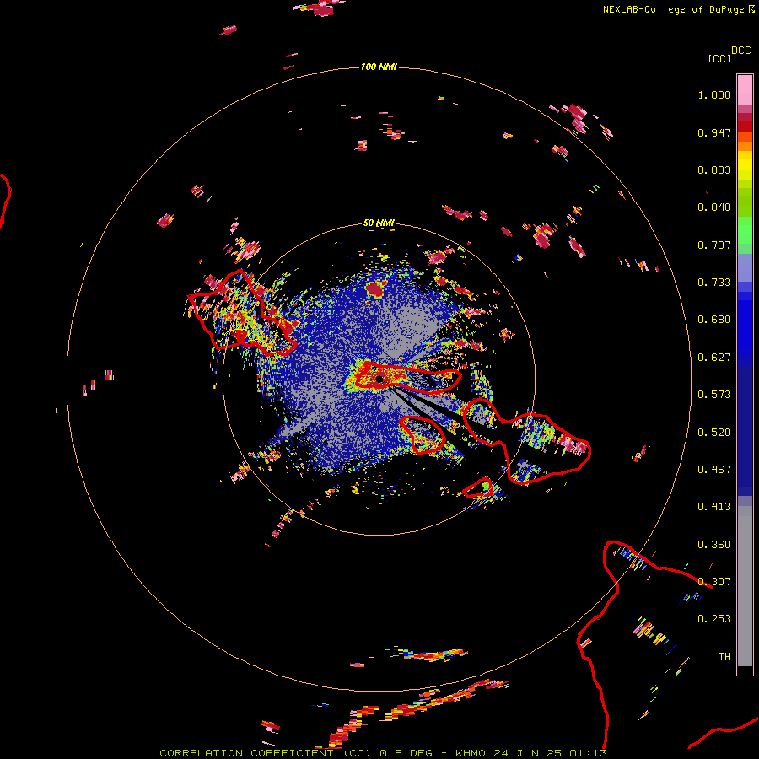Click the [CC] legend unit label
This screenshot has width=759, height=759.
(x=719, y=58)
